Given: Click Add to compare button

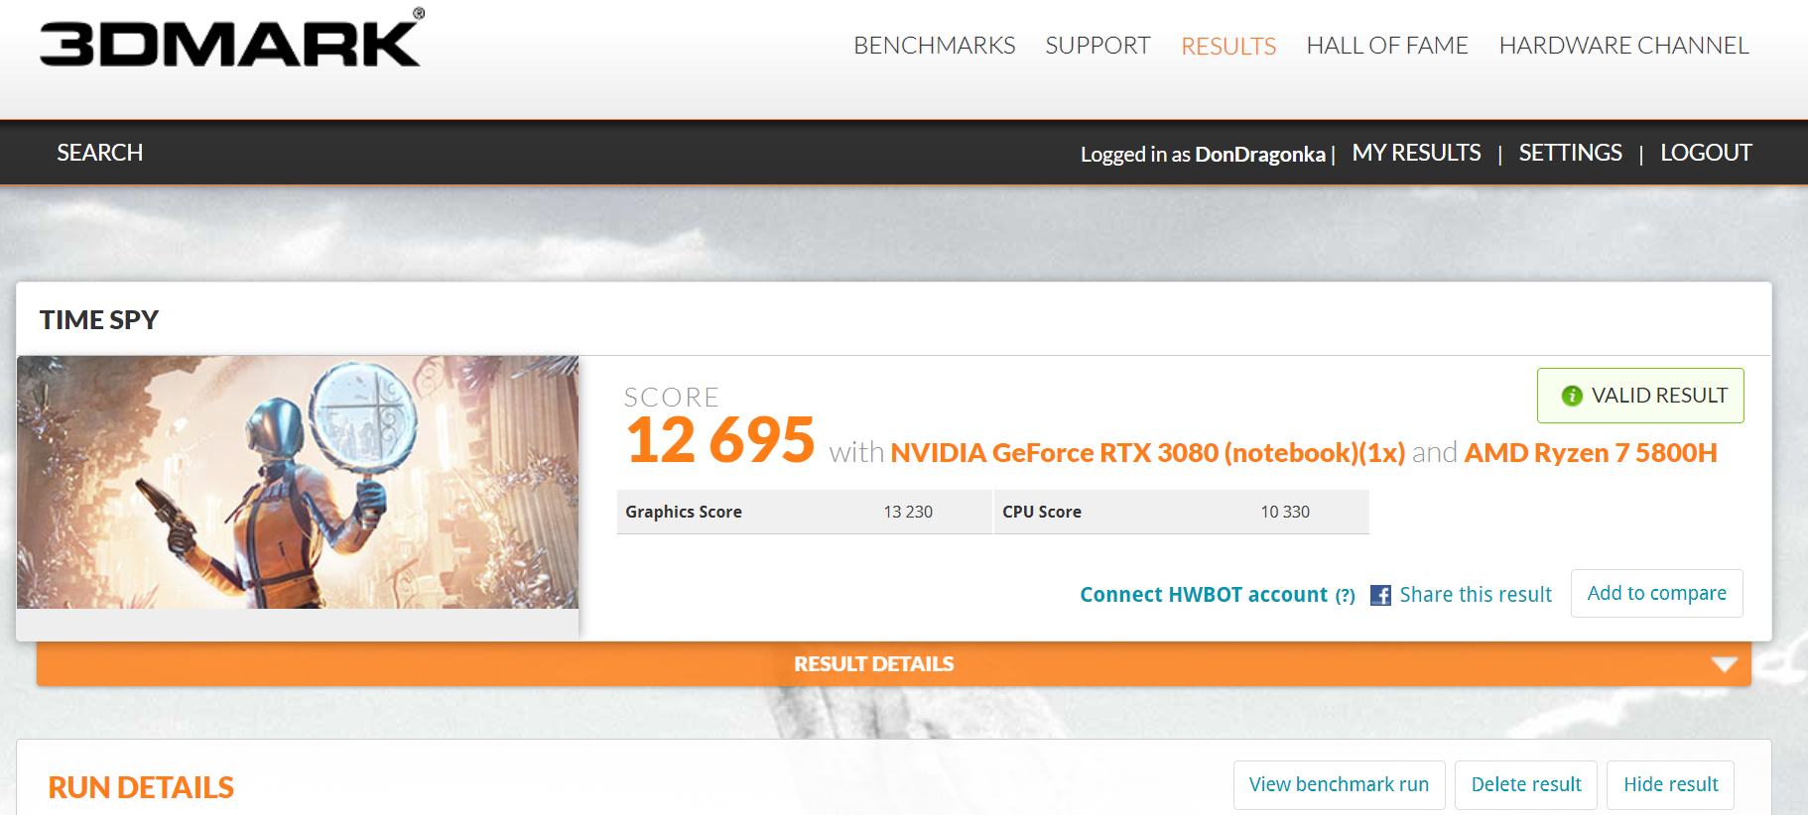Looking at the screenshot, I should (1656, 593).
